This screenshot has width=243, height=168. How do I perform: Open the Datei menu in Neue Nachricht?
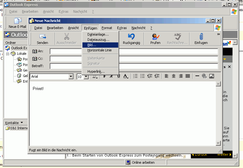38,28
